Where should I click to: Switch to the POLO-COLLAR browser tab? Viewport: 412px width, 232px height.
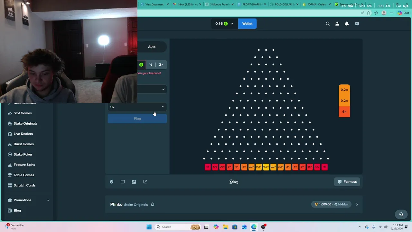pyautogui.click(x=285, y=5)
